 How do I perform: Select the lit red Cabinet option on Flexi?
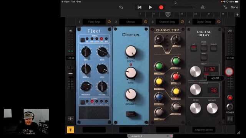point(92,101)
